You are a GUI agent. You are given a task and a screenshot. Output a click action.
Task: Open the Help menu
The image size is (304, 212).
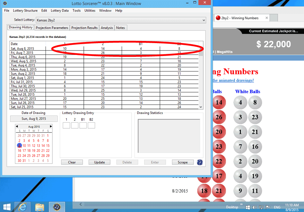(x=119, y=10)
